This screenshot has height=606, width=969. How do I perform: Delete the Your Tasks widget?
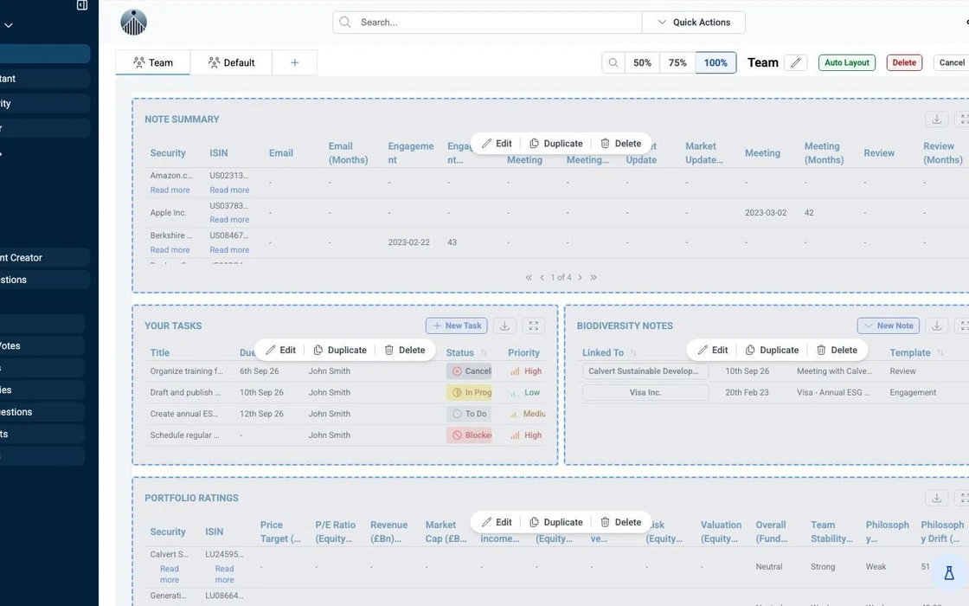(405, 350)
